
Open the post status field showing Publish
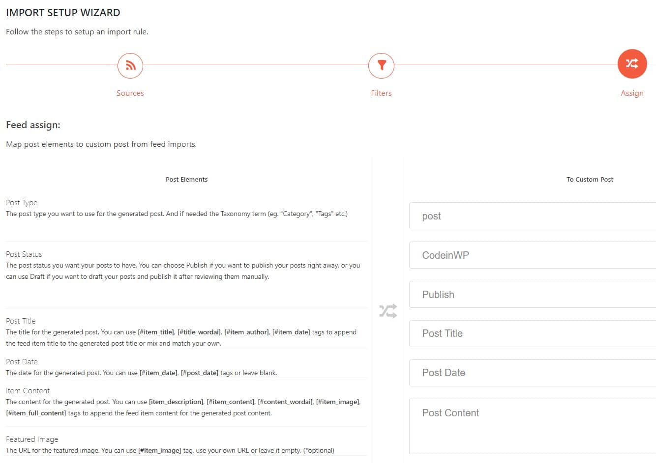coord(531,295)
